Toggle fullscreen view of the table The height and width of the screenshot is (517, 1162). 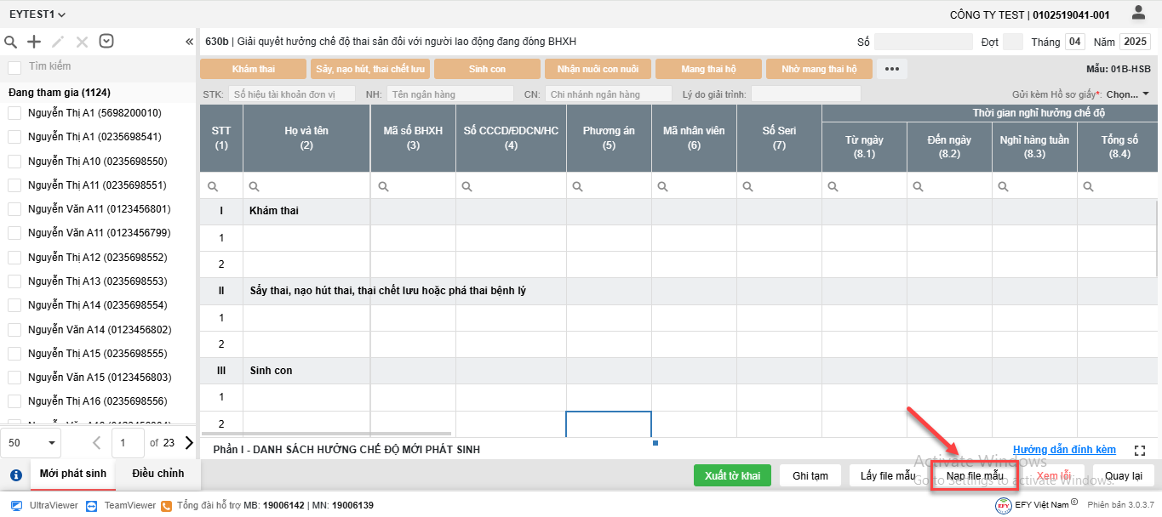[1140, 450]
